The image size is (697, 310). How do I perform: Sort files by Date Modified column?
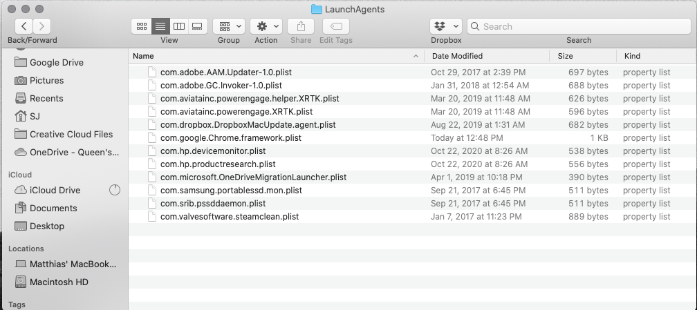[x=487, y=56]
